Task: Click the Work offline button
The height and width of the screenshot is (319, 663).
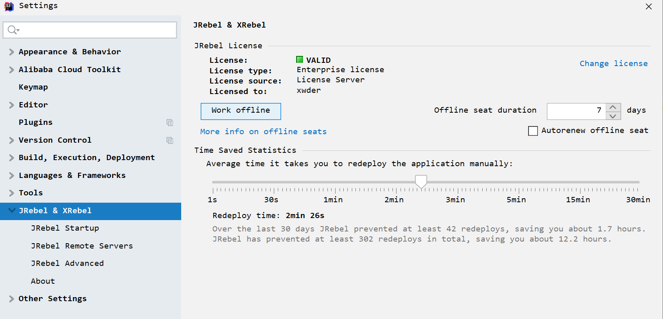Action: [x=240, y=111]
